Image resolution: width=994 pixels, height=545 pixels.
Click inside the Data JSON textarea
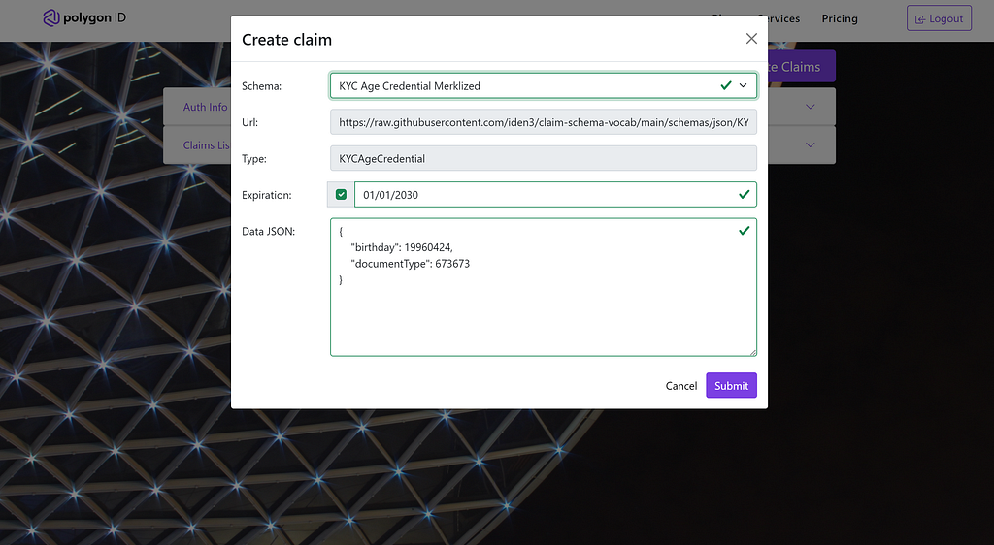coord(544,287)
